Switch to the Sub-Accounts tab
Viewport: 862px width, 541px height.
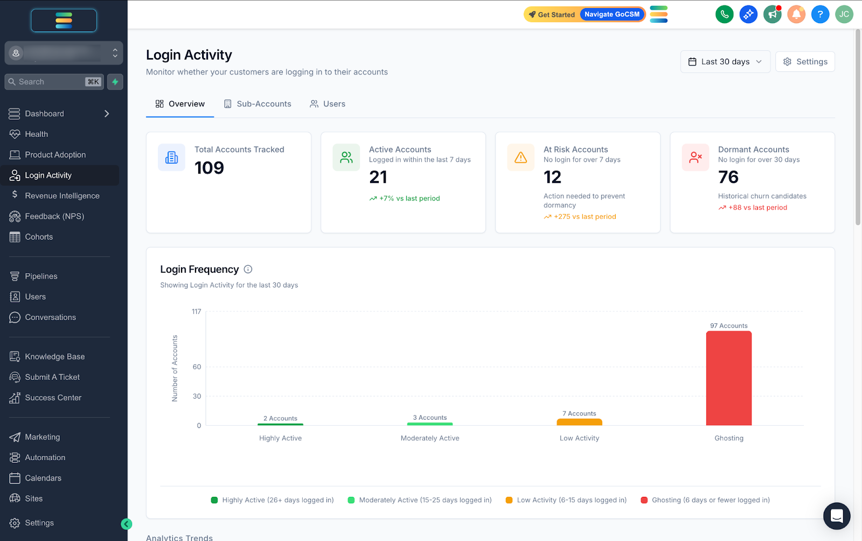coord(258,104)
